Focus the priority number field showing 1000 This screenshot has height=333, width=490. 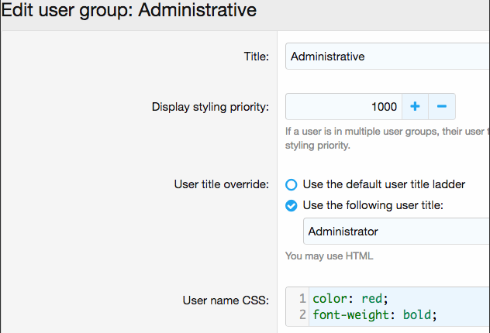coord(343,106)
